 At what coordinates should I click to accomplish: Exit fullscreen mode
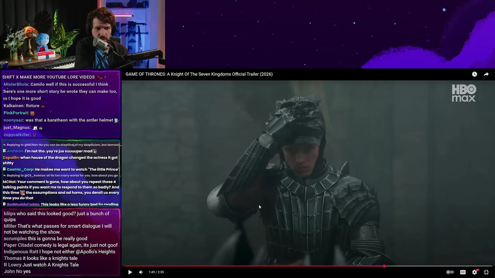pyautogui.click(x=486, y=272)
